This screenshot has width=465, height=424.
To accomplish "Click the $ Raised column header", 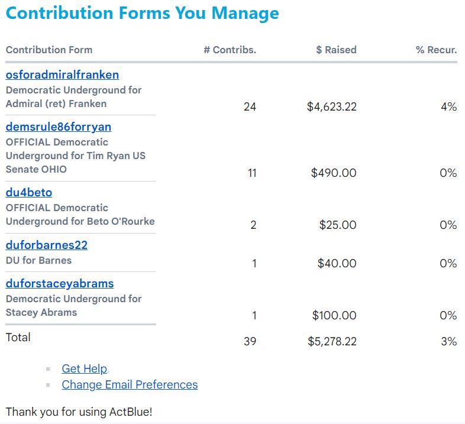I will click(x=336, y=50).
